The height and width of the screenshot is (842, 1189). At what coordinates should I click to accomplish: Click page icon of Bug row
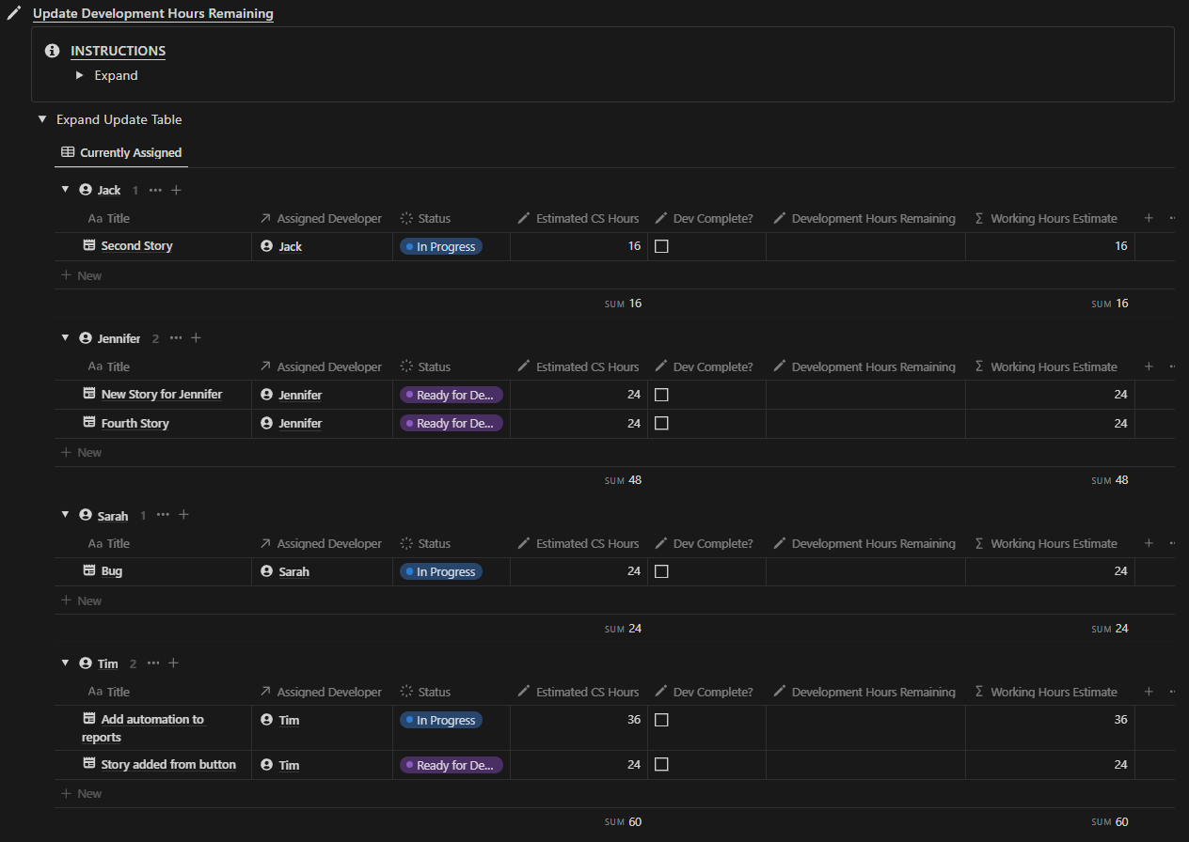(x=89, y=570)
